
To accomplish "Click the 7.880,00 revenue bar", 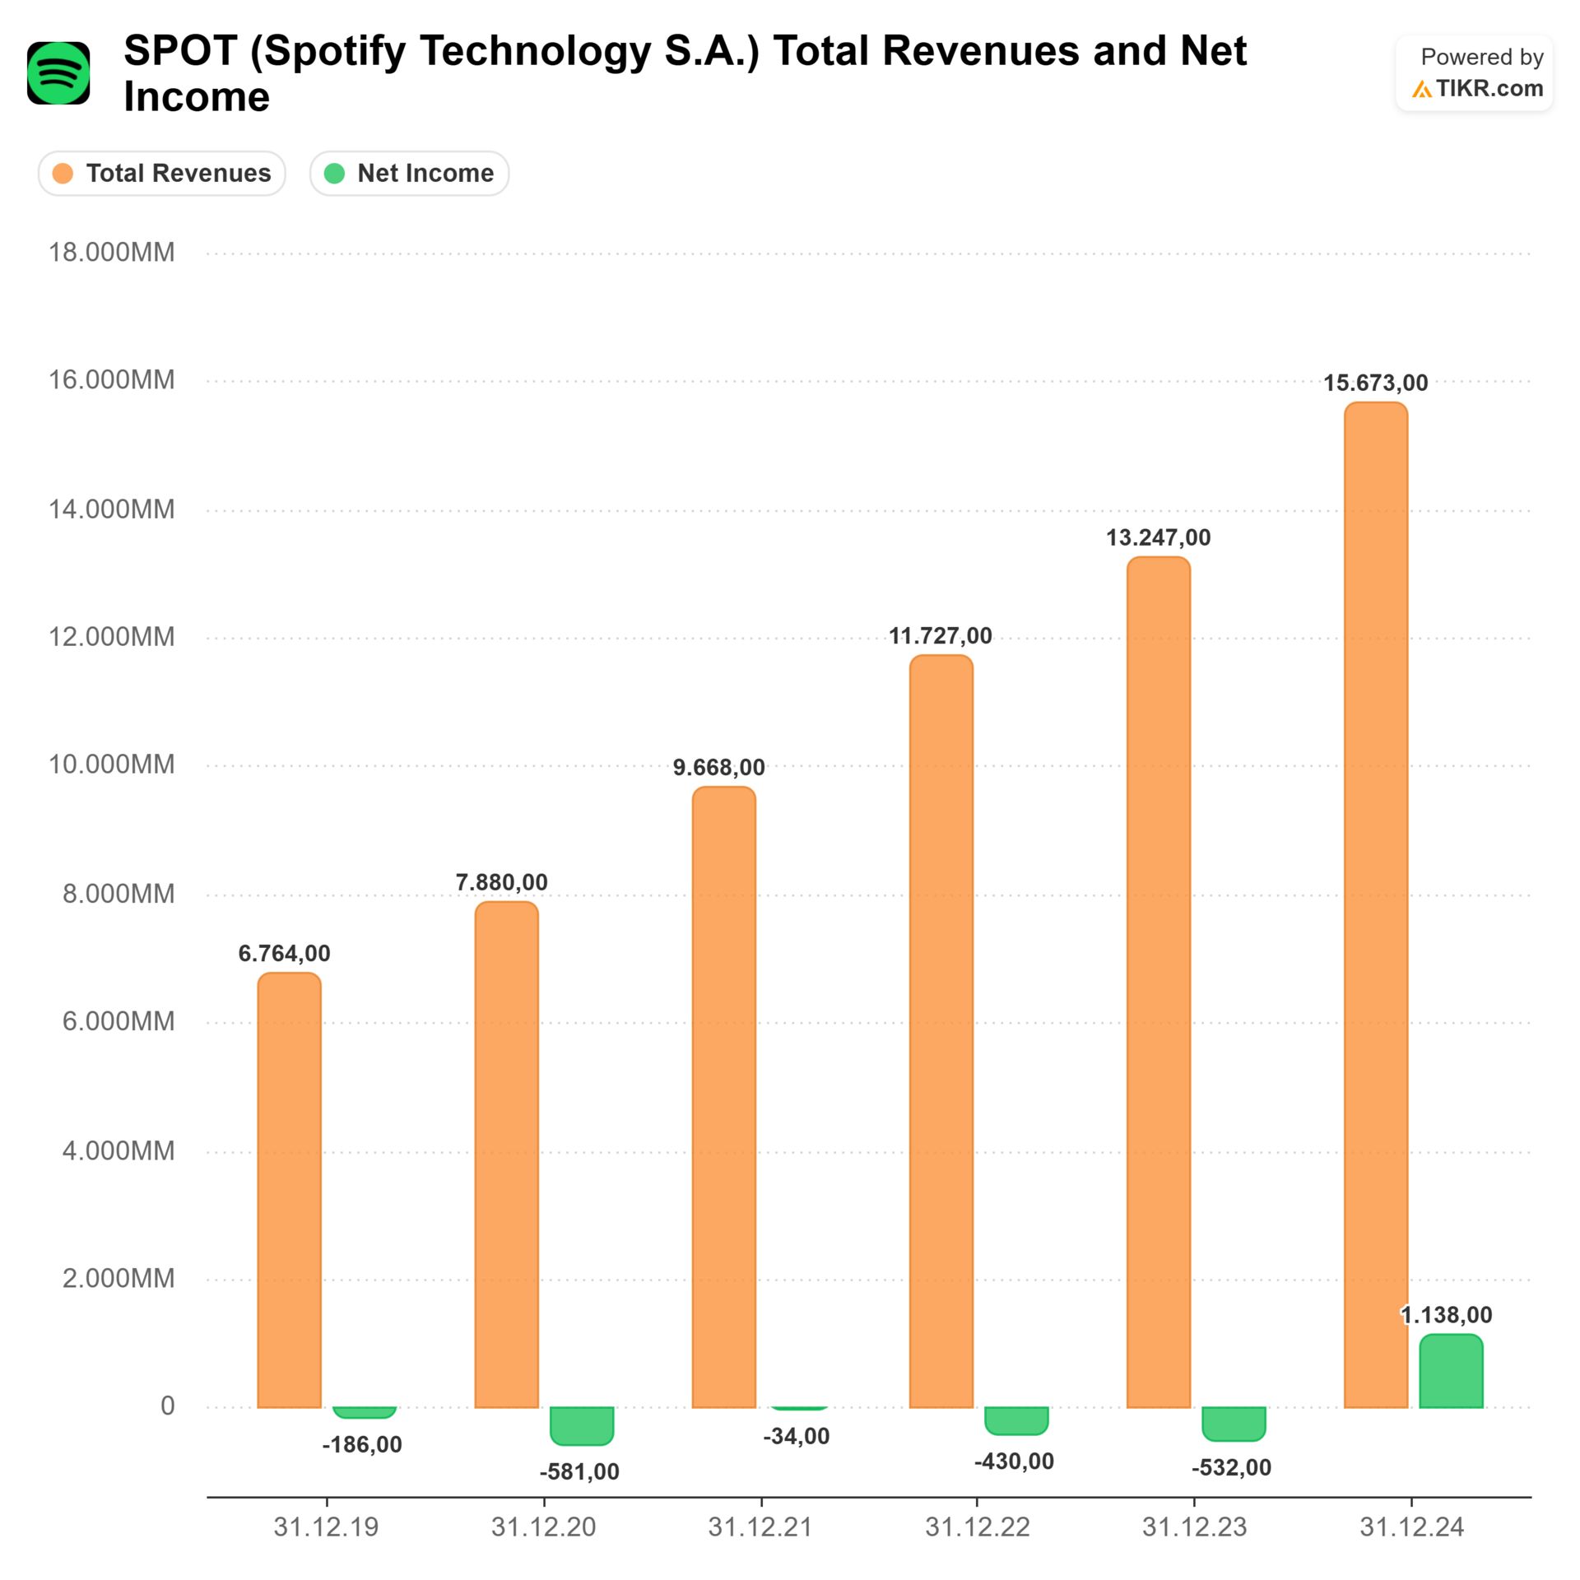I will pos(506,1156).
